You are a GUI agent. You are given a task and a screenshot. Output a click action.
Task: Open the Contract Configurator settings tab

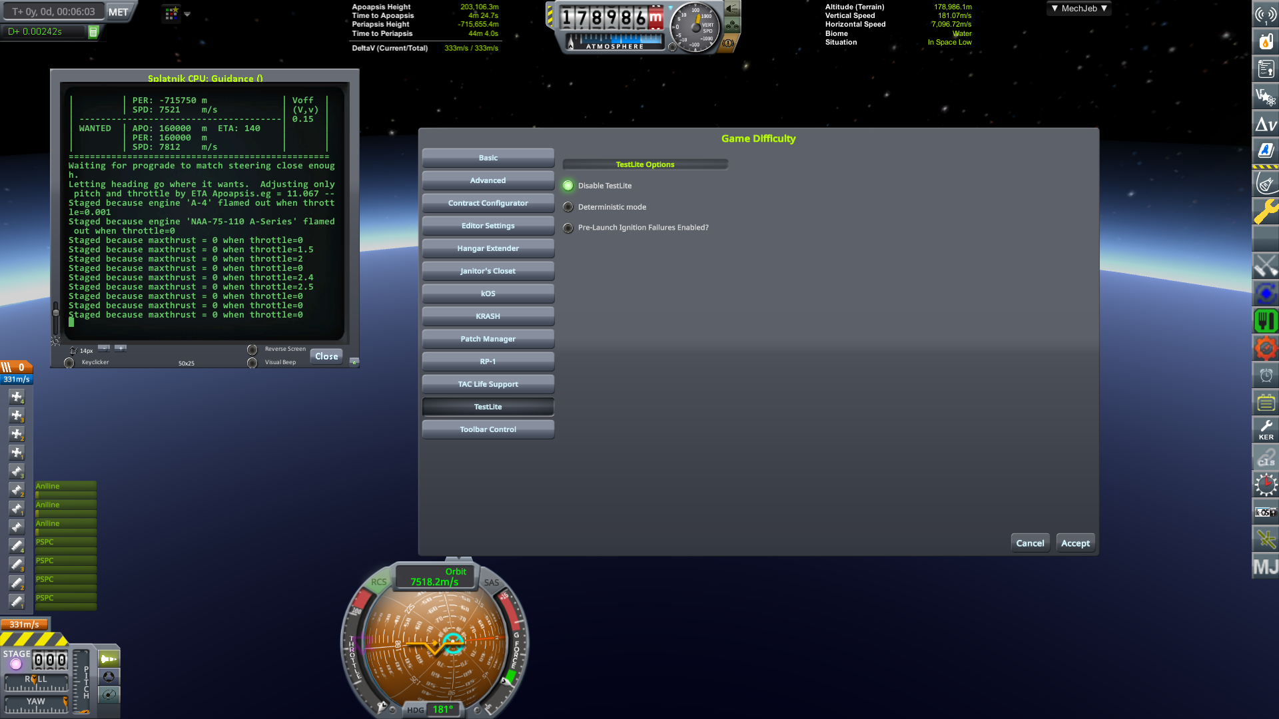coord(488,203)
